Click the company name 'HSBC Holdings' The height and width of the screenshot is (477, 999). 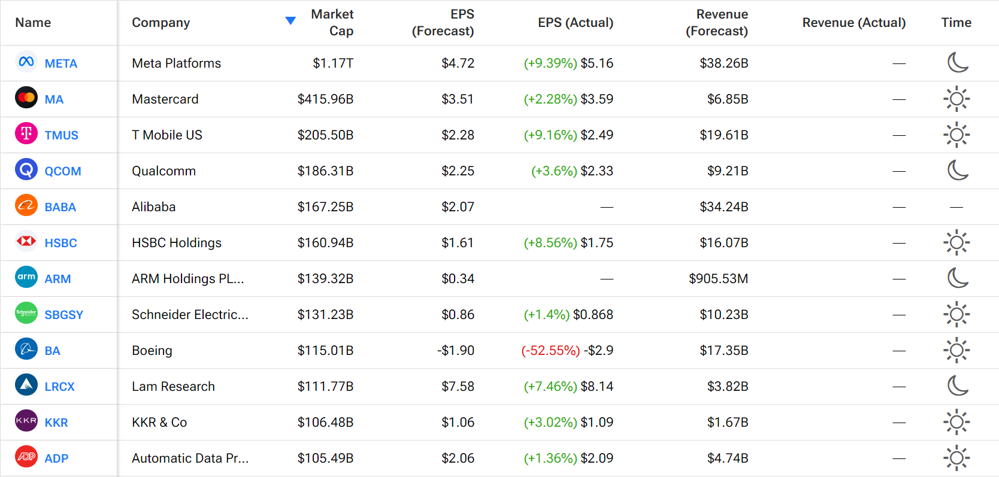point(177,243)
